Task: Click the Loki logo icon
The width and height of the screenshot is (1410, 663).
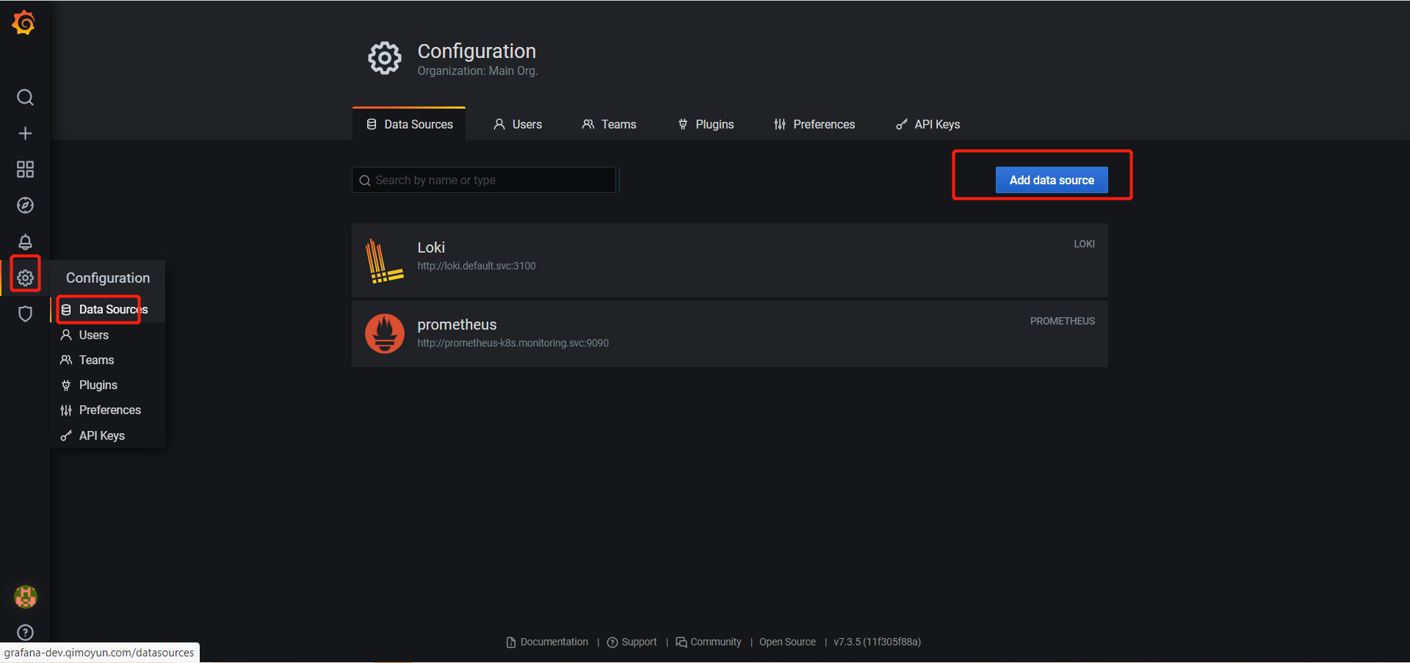Action: pos(384,261)
